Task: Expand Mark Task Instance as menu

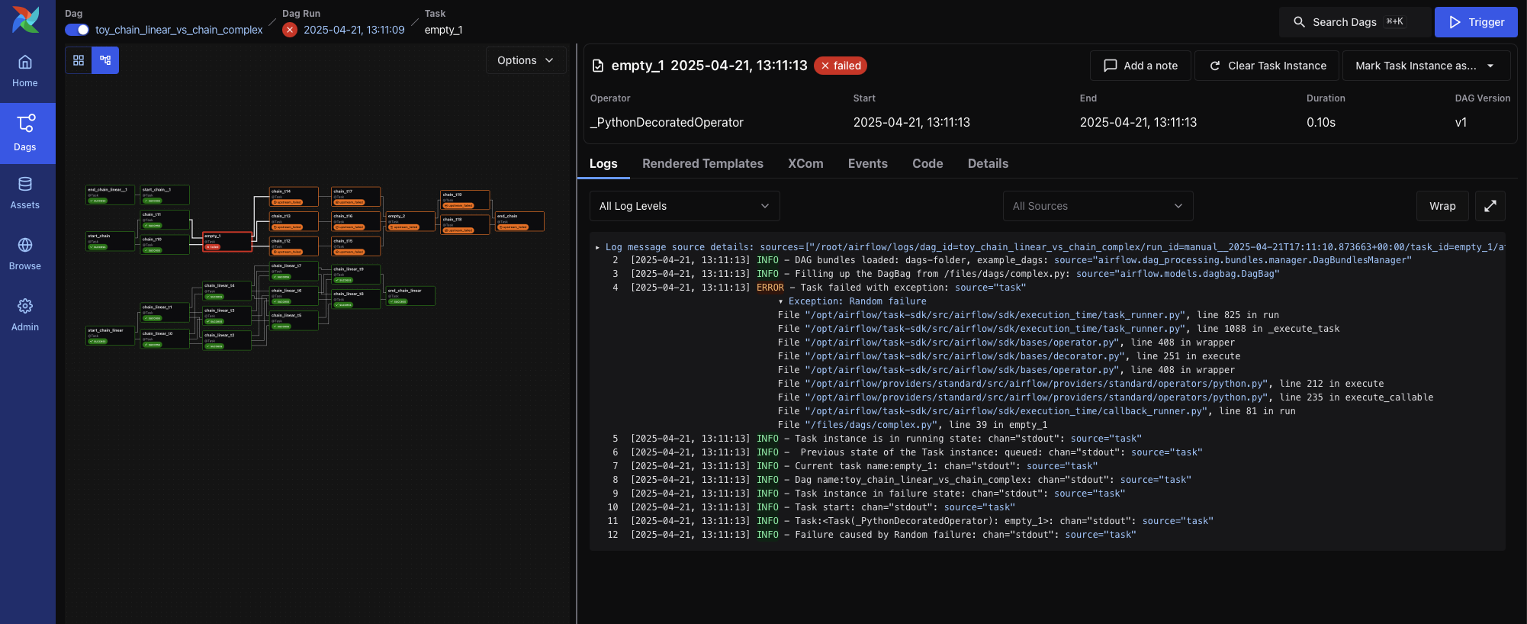Action: click(x=1425, y=66)
